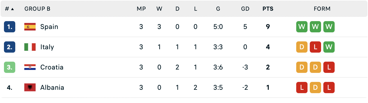This screenshot has width=368, height=103.
Task: Select Italy's red L form badge
Action: point(315,47)
